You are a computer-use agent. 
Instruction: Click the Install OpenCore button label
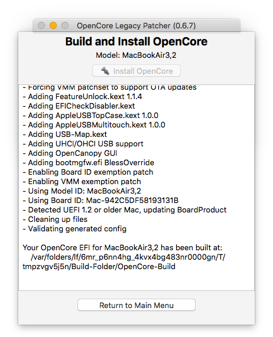coord(143,71)
